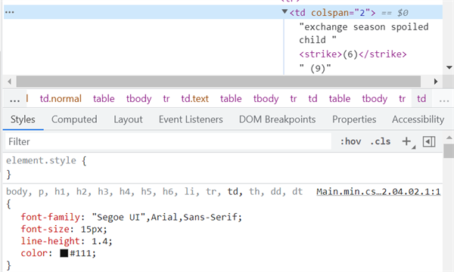Screen dimensions: 454x272
Task: Click breadcrumb left overflow ellipsis
Action: [x=14, y=99]
